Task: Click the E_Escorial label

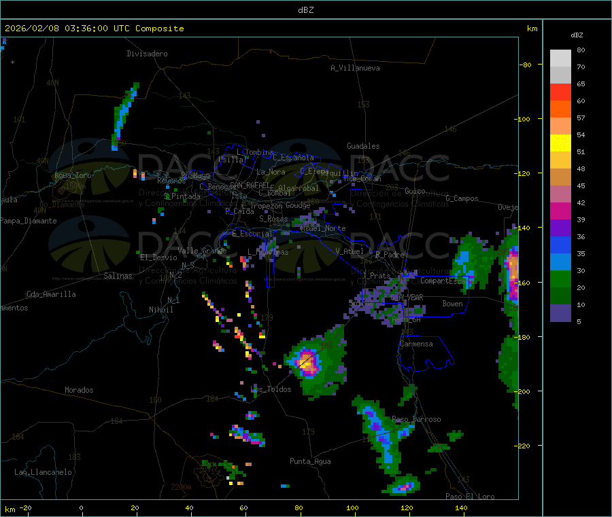Action: tap(252, 234)
